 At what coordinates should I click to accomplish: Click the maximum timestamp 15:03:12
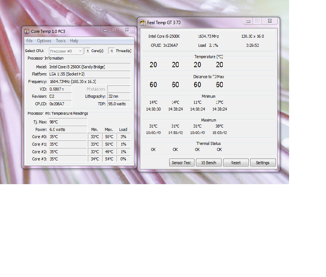click(x=220, y=133)
